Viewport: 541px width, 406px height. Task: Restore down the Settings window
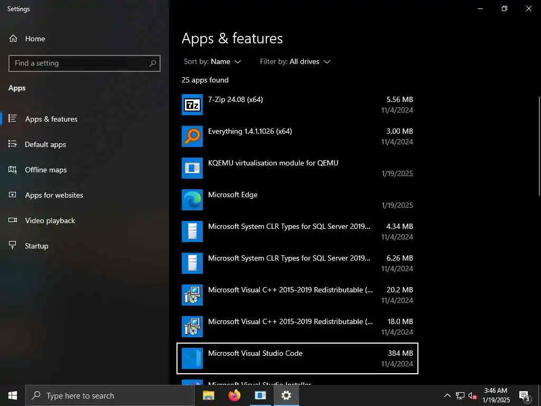(504, 8)
